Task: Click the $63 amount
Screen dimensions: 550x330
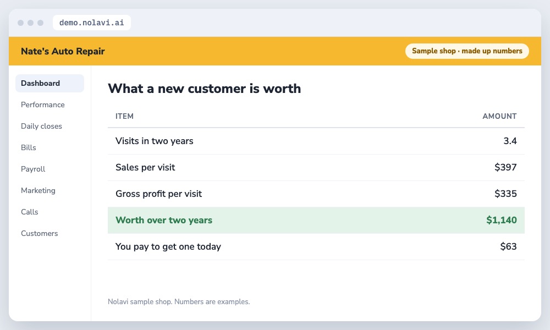Action: click(508, 246)
